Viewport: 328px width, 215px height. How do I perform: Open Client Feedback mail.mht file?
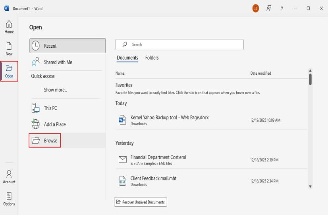pyautogui.click(x=153, y=178)
